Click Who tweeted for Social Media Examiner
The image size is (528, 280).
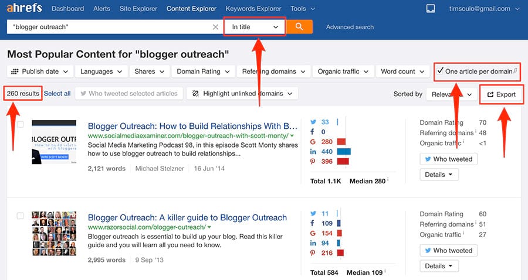[x=449, y=159]
